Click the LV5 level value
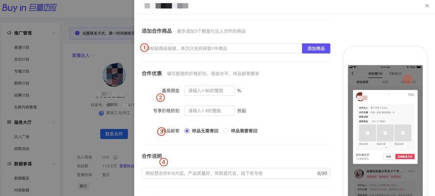The image size is (435, 196). click(x=106, y=157)
